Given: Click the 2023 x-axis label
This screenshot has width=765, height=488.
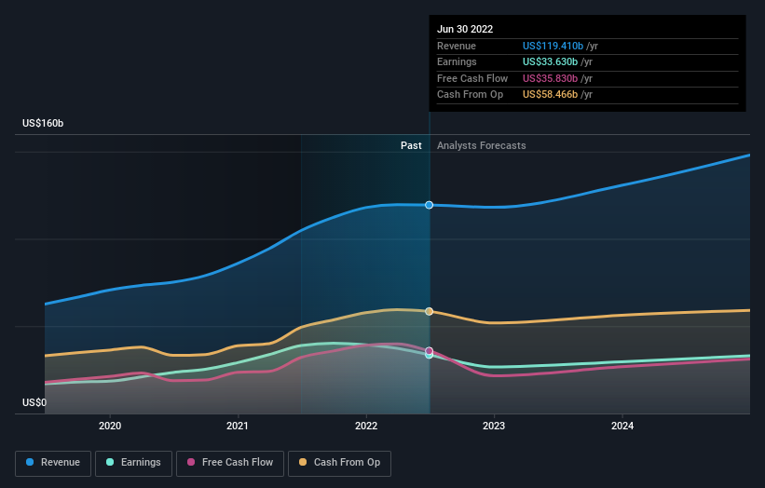Looking at the screenshot, I should pos(494,427).
